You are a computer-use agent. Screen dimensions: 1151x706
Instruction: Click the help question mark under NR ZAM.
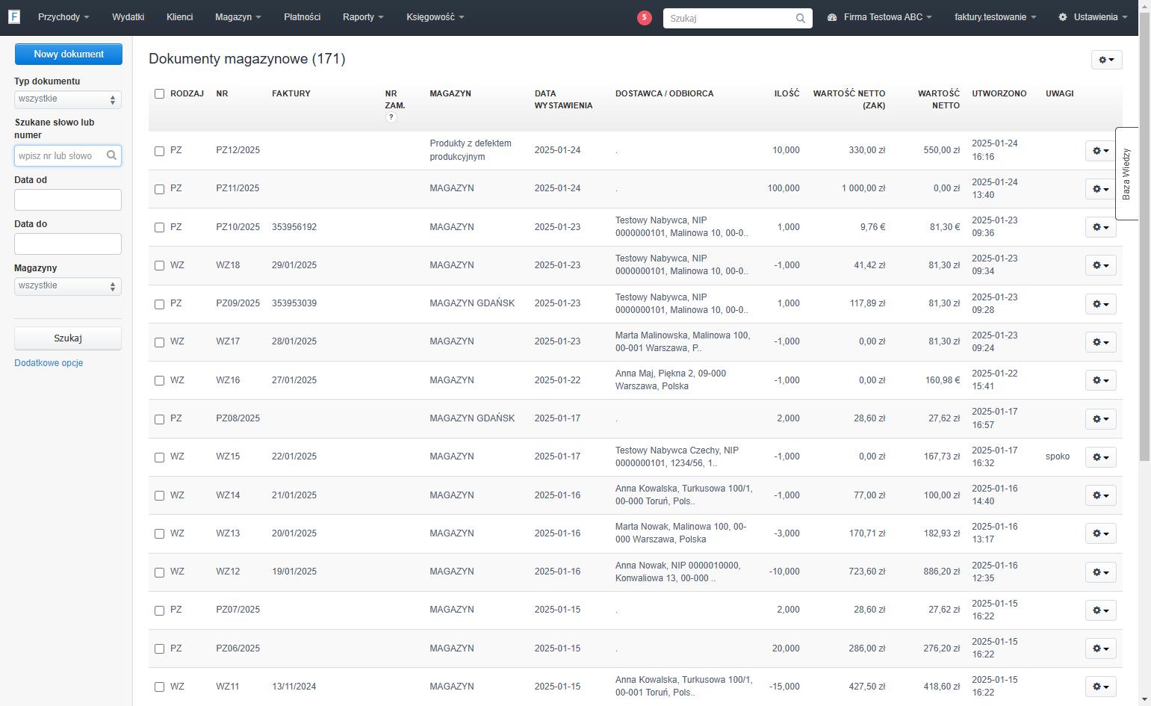pos(391,117)
